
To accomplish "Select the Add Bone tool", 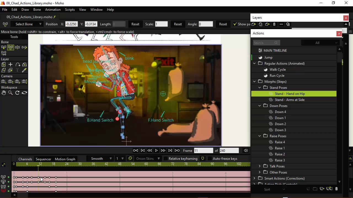I will pos(24,47).
